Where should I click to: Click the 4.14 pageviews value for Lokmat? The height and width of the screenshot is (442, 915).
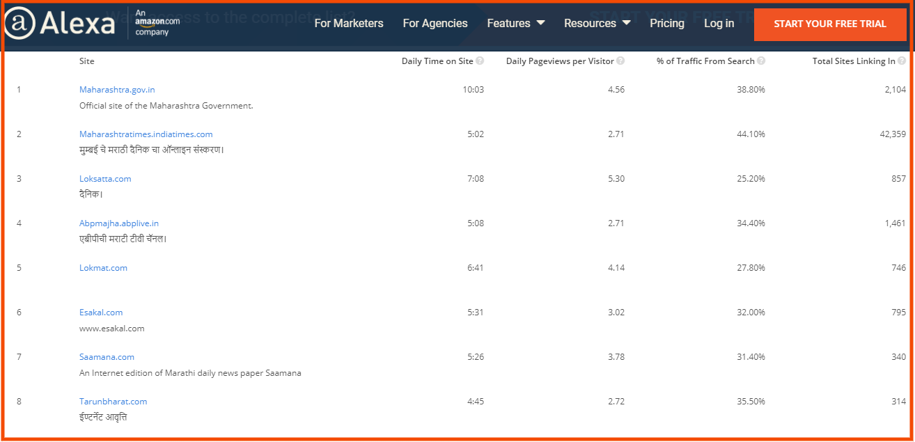[x=616, y=268]
